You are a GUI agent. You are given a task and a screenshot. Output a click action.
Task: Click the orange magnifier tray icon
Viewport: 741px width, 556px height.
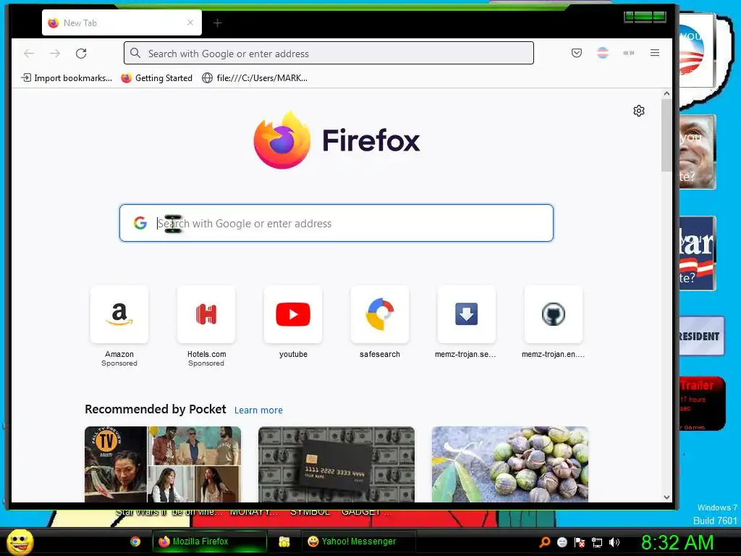click(x=545, y=542)
